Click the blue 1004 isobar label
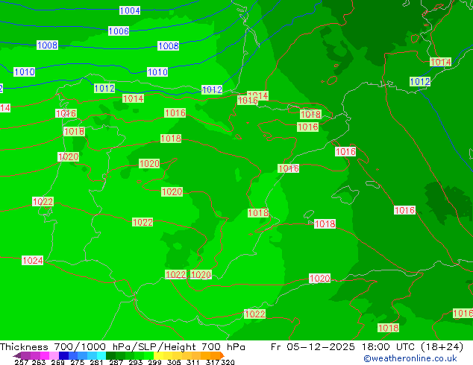The height and width of the screenshot is (365, 473). pyautogui.click(x=130, y=11)
